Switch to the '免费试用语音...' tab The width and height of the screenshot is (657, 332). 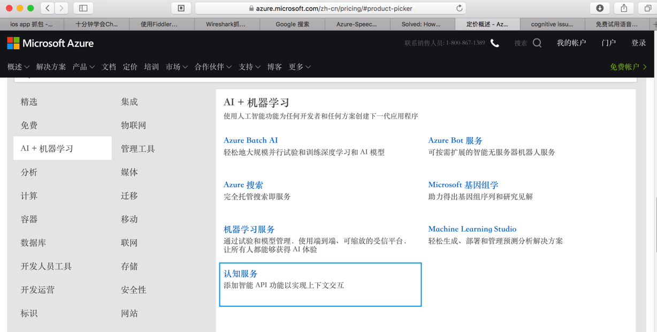[616, 24]
